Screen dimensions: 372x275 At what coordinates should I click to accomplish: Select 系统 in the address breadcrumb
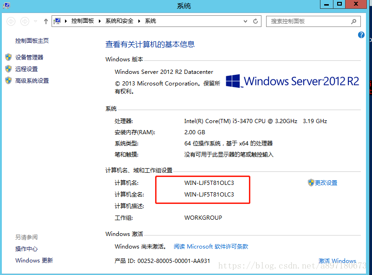(150, 21)
